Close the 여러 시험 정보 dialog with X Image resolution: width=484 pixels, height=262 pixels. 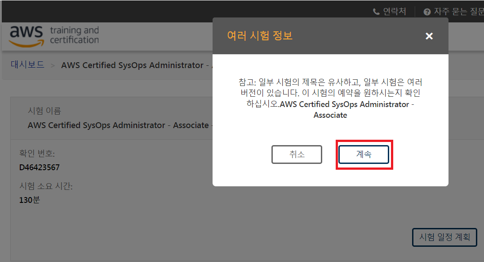coord(429,36)
